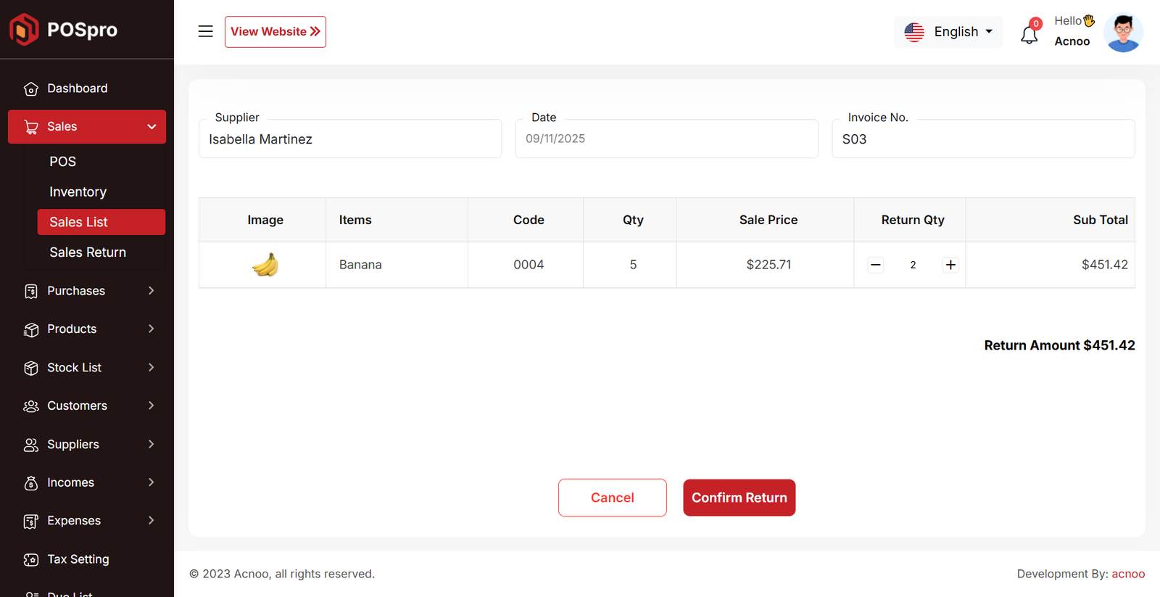Click the Banana product thumbnail

[265, 265]
